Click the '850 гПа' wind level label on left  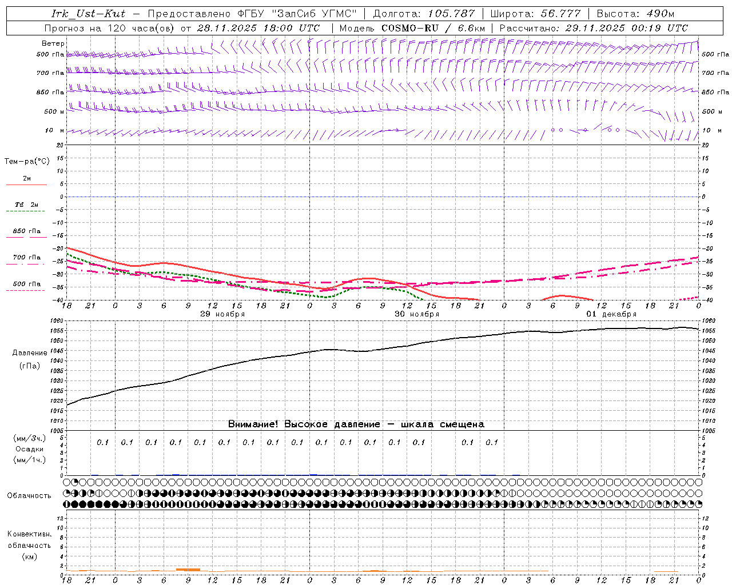point(50,92)
